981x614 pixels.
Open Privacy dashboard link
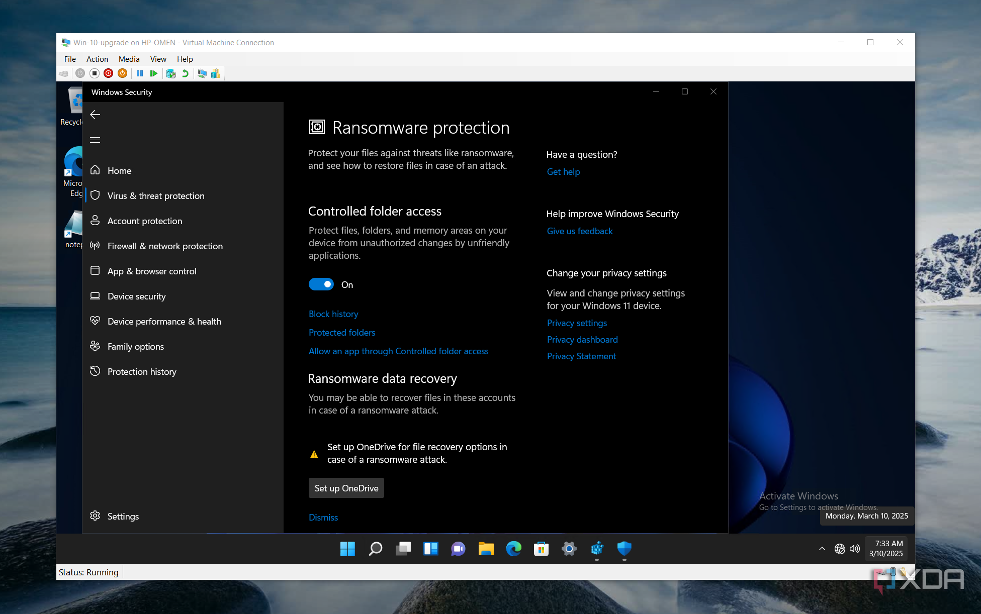(582, 340)
